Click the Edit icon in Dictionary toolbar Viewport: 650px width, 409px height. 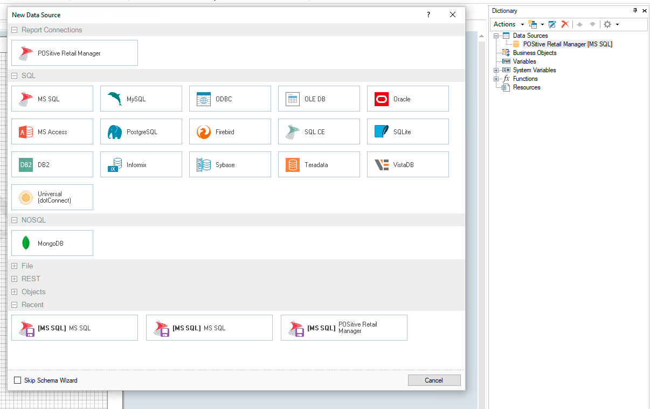(552, 24)
